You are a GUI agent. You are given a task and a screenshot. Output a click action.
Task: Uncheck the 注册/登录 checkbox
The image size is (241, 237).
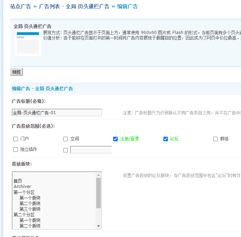[116, 139]
